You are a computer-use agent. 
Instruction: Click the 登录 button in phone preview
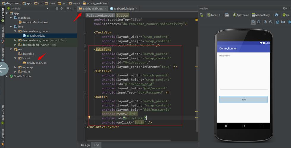[x=243, y=99]
